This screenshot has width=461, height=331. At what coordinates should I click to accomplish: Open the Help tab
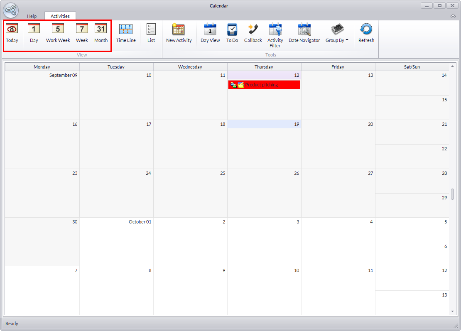click(x=32, y=16)
